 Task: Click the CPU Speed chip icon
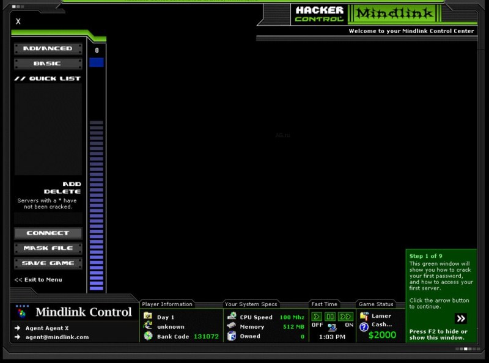tap(232, 317)
